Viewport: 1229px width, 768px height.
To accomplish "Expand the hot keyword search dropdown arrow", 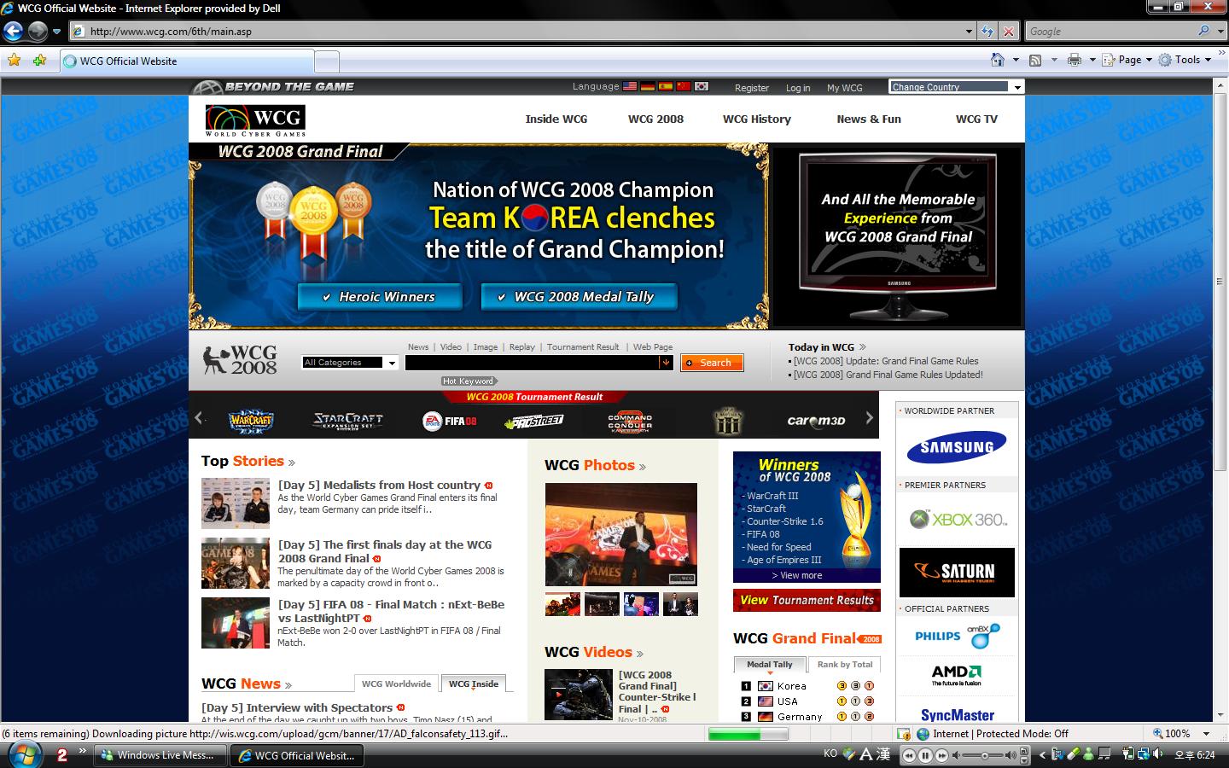I will (666, 363).
